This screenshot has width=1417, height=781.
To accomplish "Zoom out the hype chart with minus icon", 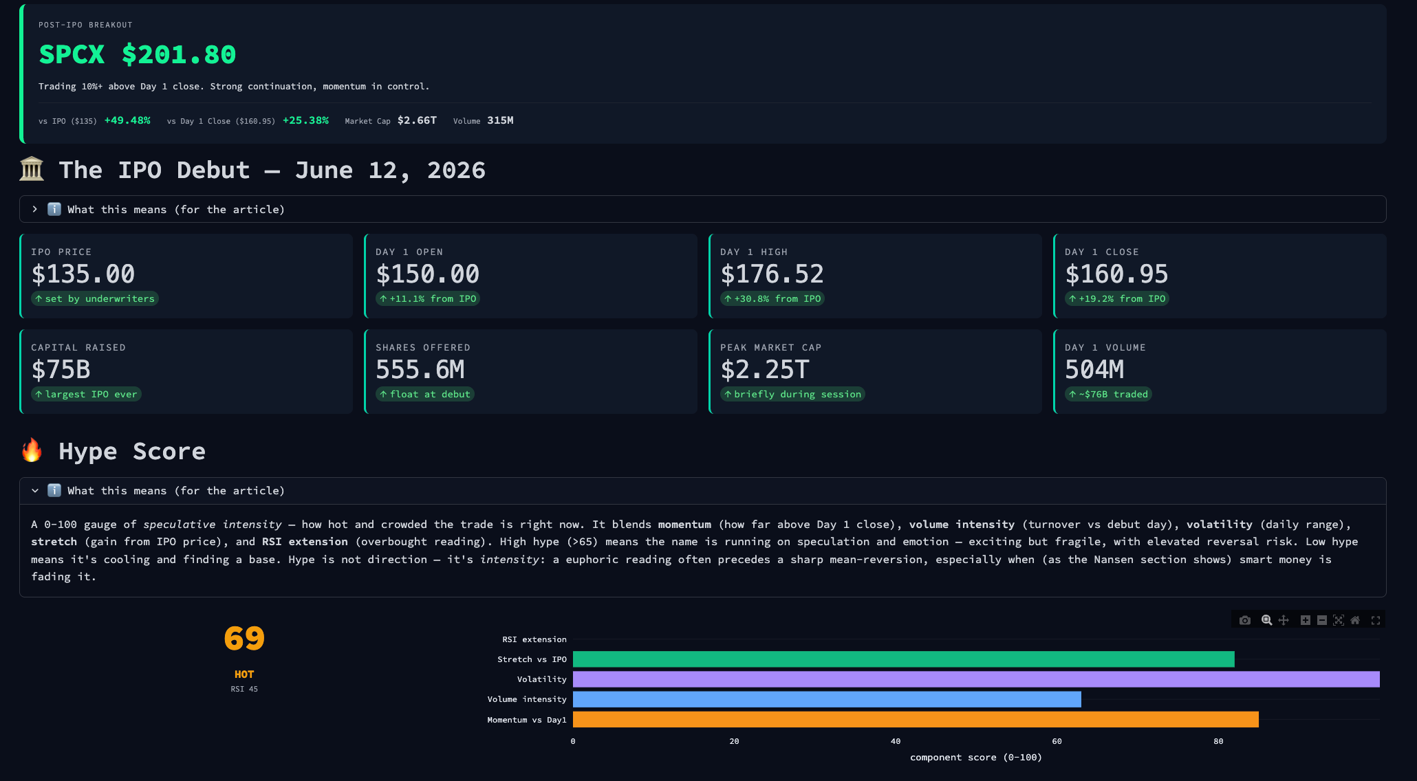I will click(1322, 620).
